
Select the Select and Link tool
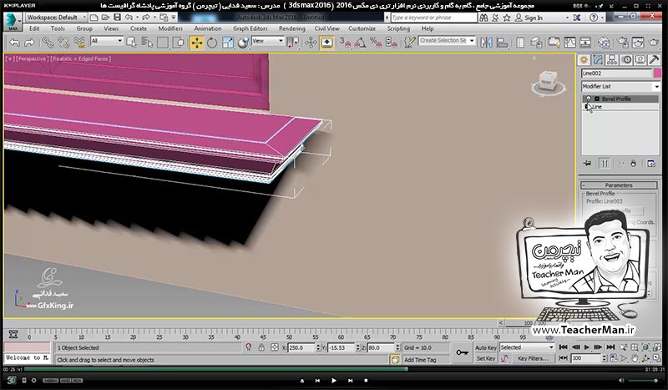[x=48, y=43]
